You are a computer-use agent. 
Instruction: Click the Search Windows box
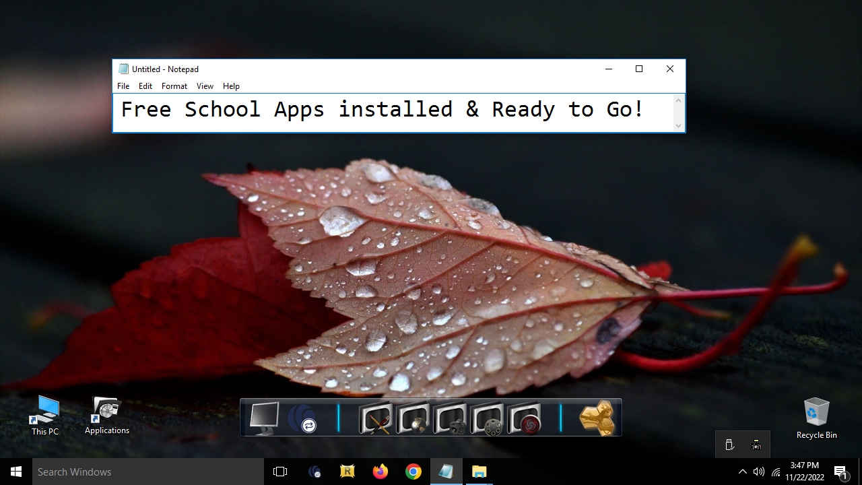[148, 472]
